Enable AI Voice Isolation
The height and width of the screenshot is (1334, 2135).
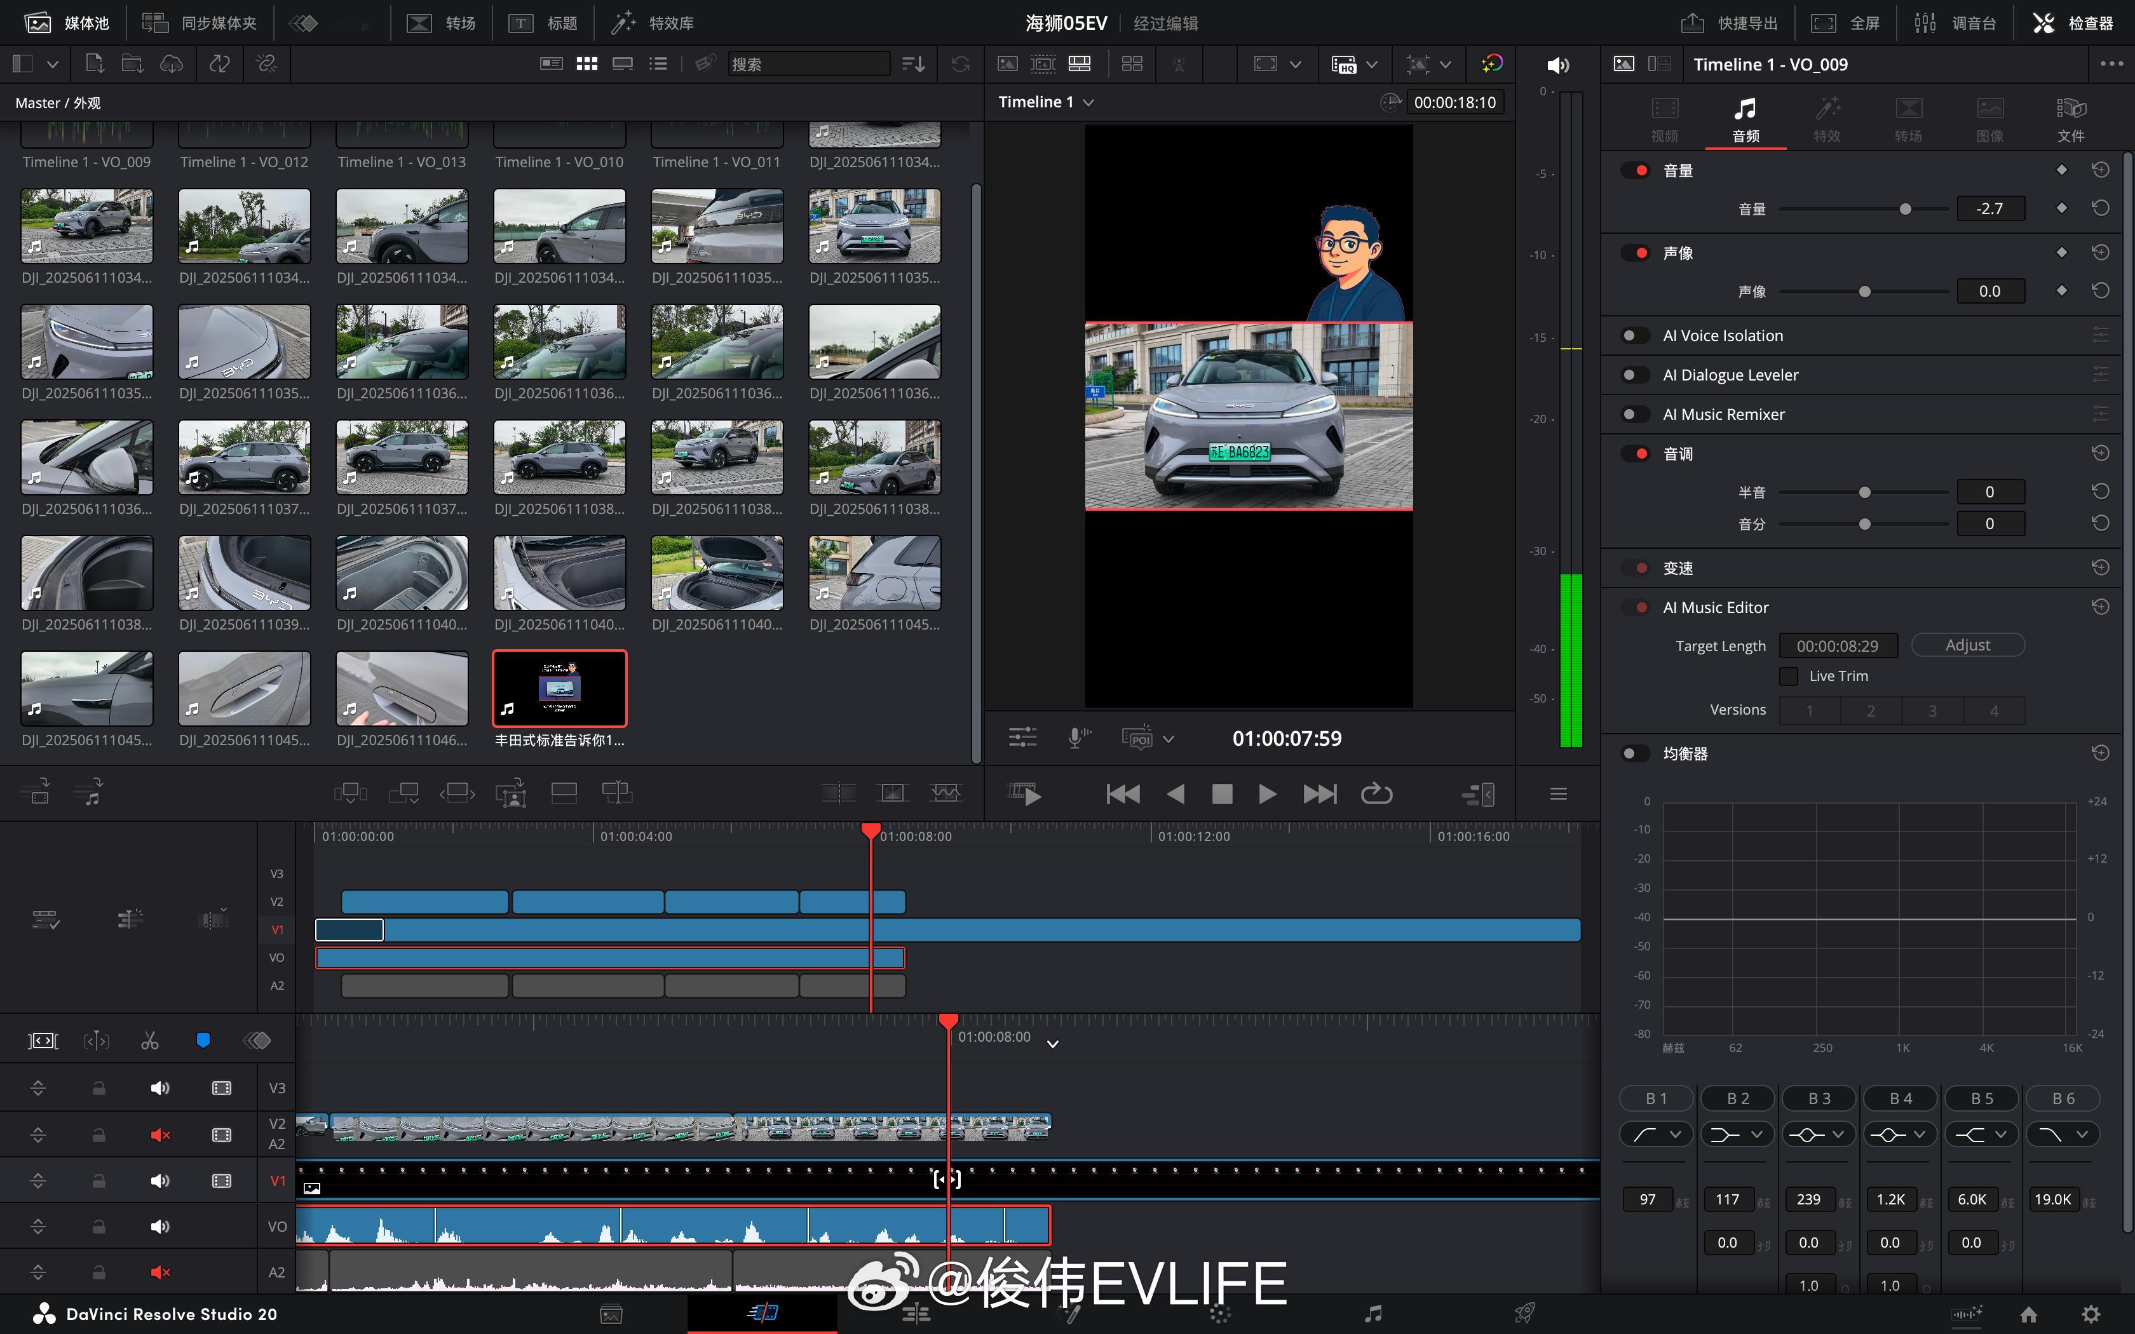1635,335
